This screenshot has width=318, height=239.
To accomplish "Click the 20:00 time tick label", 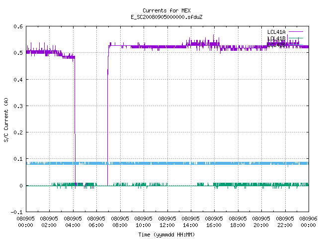I will pyautogui.click(x=261, y=225).
